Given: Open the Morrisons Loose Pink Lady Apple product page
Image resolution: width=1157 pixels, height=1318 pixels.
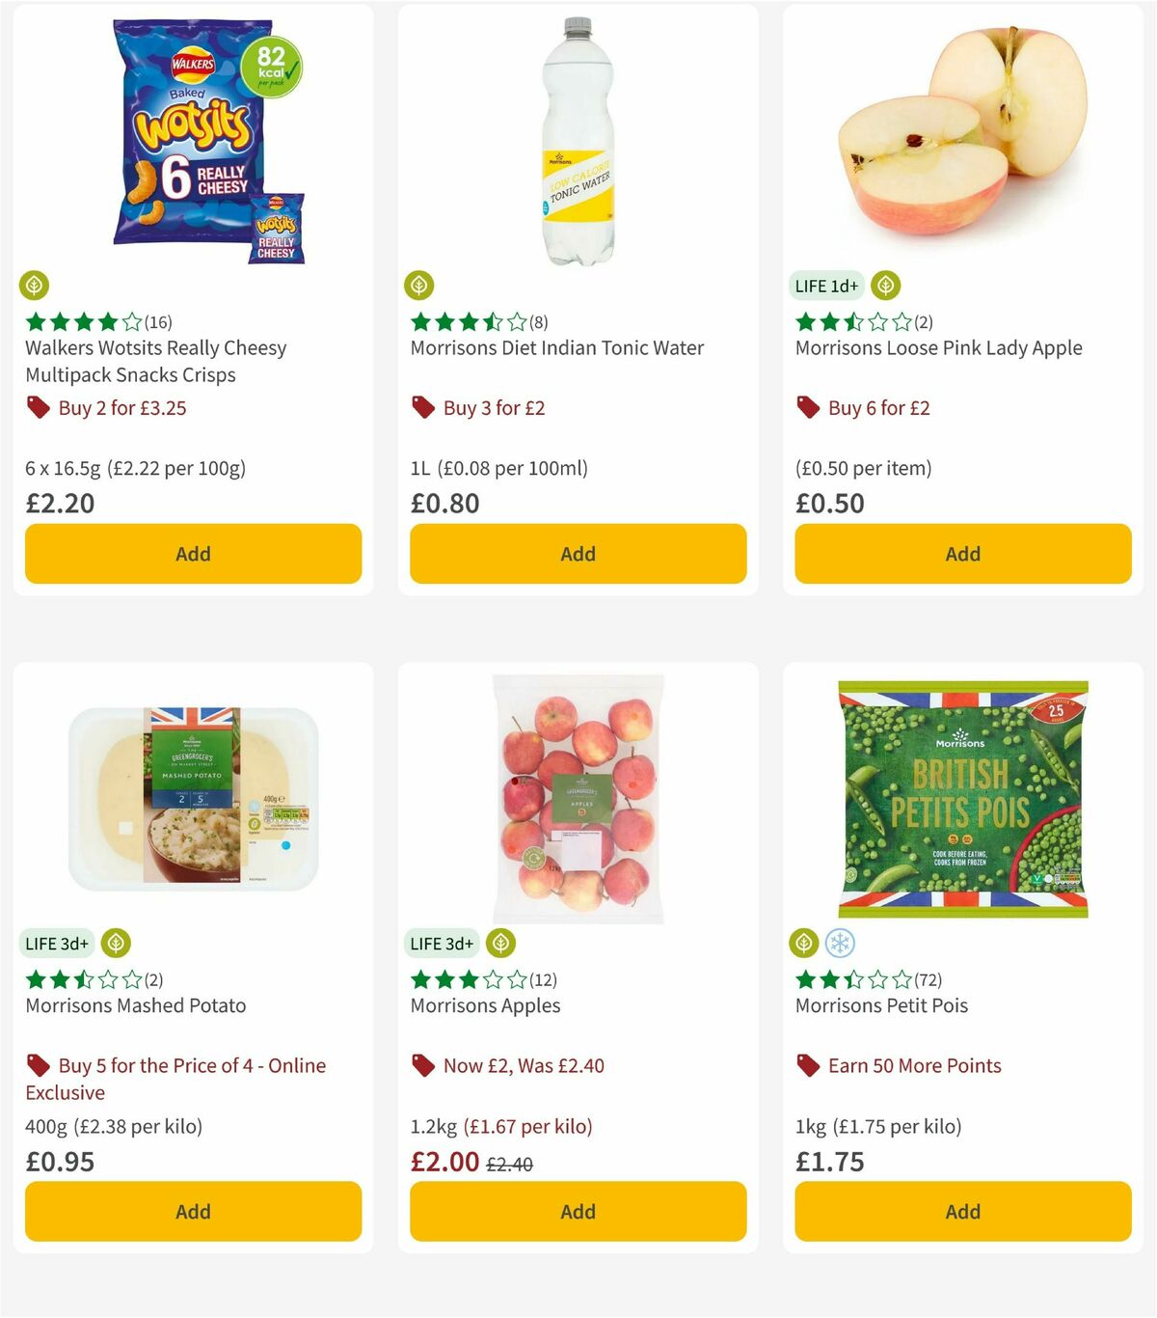Looking at the screenshot, I should pos(938,347).
